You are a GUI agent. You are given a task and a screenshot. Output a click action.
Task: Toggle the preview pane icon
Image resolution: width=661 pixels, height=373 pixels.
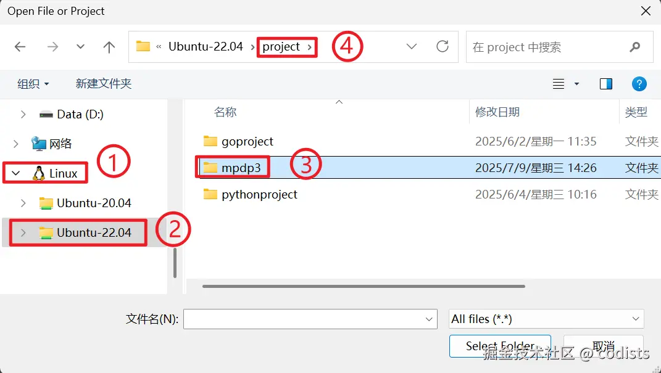click(x=605, y=84)
